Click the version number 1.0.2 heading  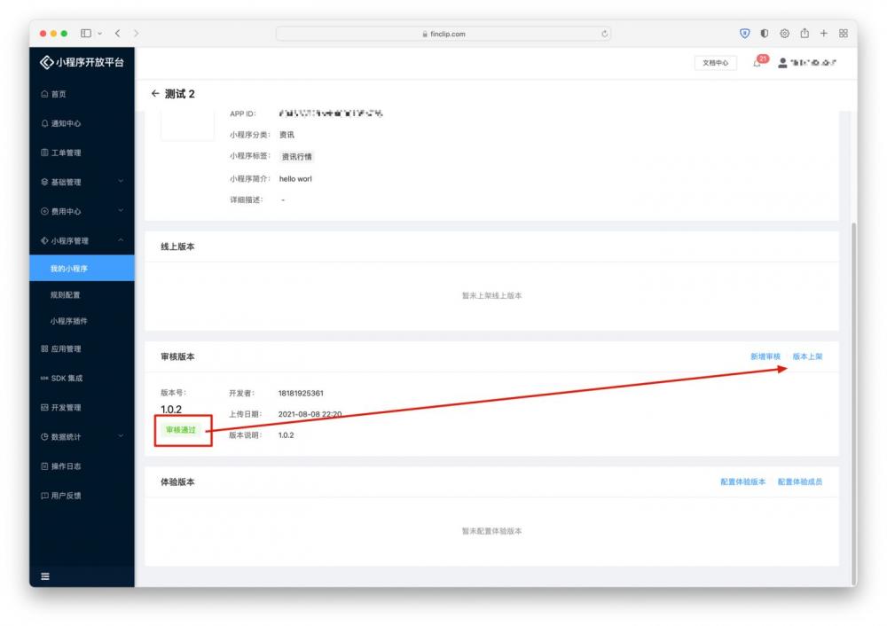(x=171, y=410)
